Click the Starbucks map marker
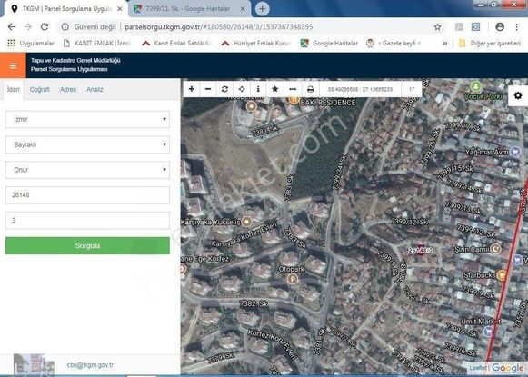 (x=502, y=274)
